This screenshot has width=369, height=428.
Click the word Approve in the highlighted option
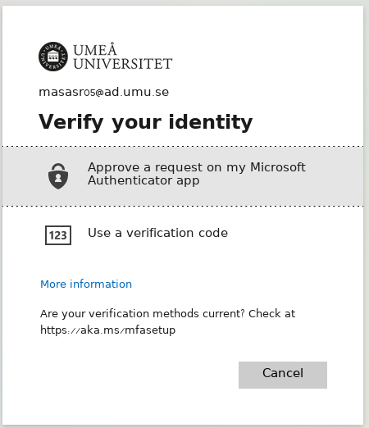114,167
